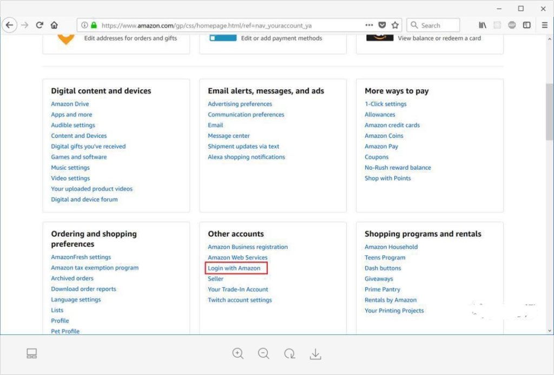Viewport: 554px width, 375px height.
Task: Click the grey circular extension icon in the toolbar
Action: [512, 25]
